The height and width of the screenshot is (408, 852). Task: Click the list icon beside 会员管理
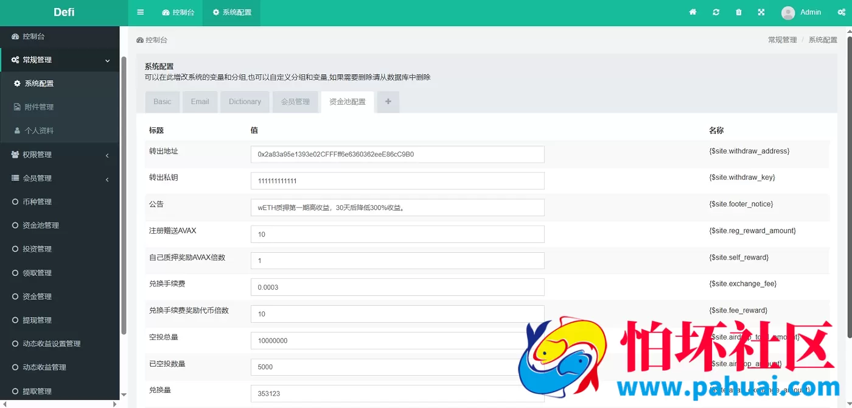pyautogui.click(x=15, y=178)
